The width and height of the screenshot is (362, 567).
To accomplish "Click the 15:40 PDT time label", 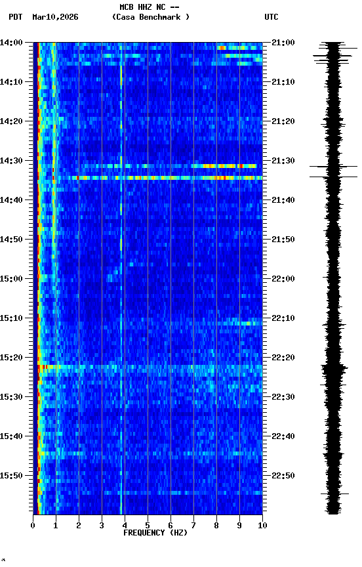I will click(x=11, y=436).
